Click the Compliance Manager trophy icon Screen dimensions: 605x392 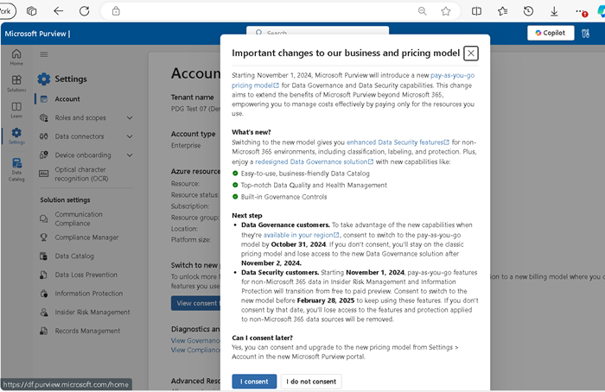(44, 237)
